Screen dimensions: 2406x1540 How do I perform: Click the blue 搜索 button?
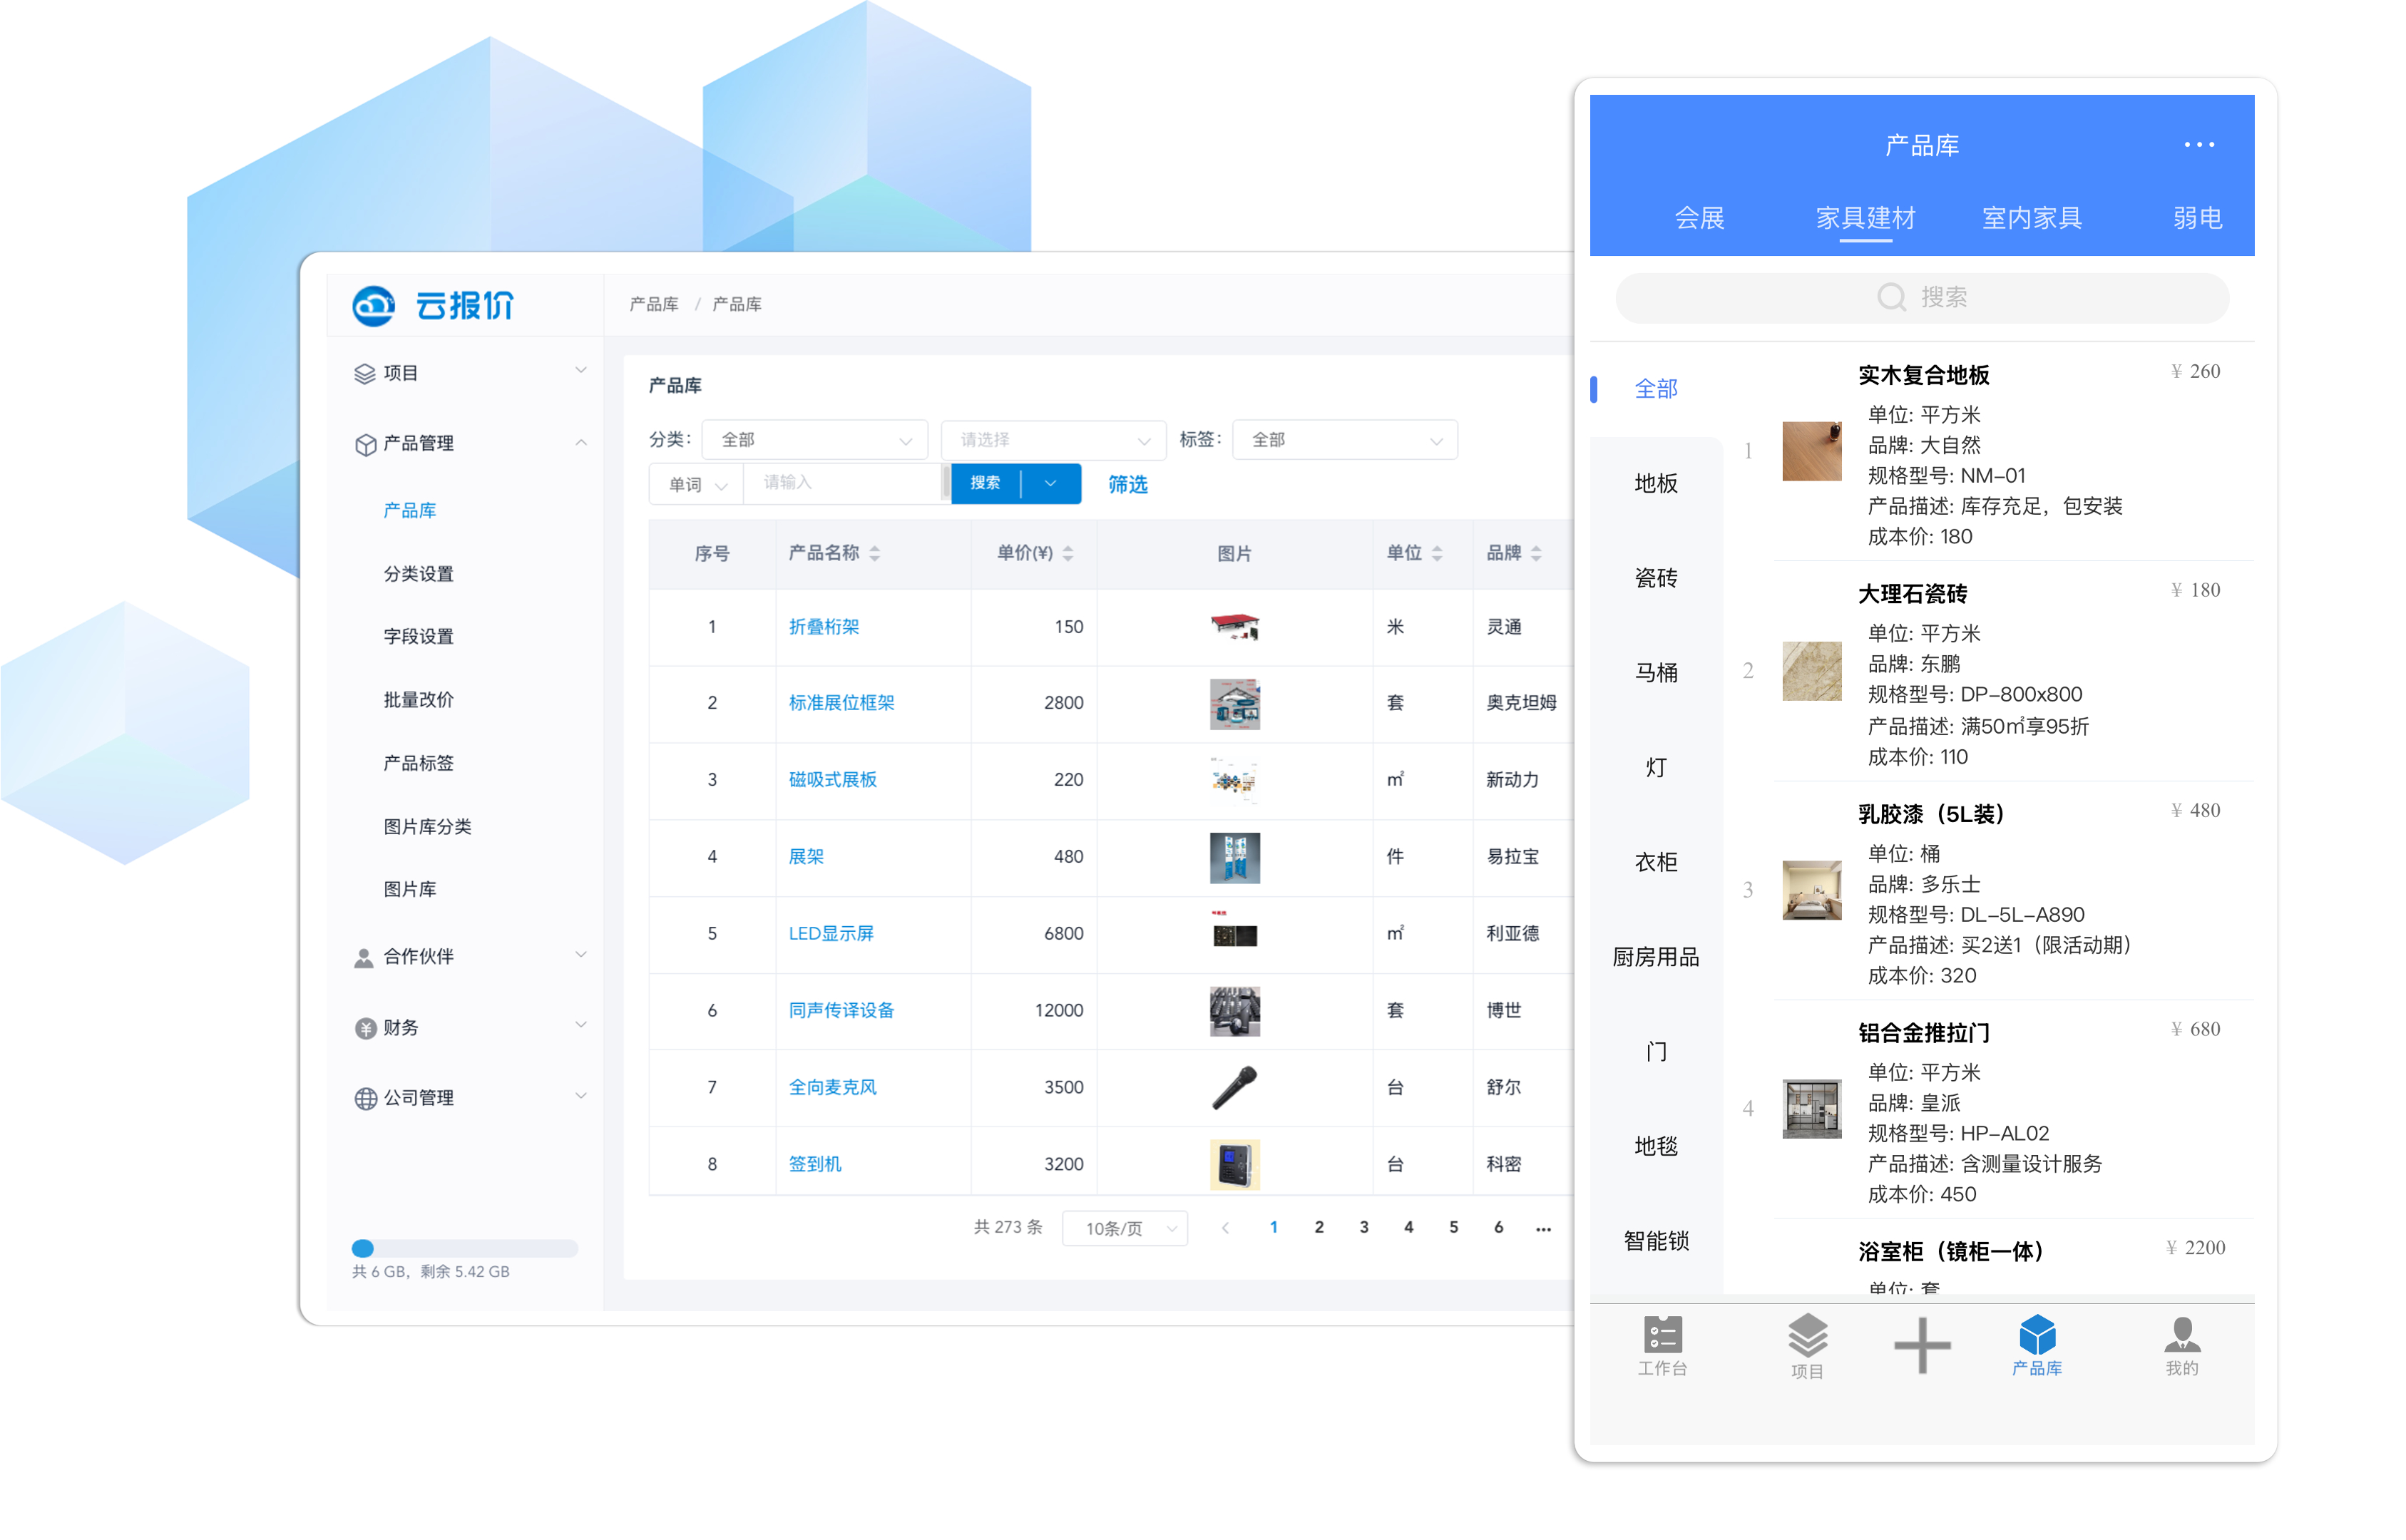pos(985,483)
